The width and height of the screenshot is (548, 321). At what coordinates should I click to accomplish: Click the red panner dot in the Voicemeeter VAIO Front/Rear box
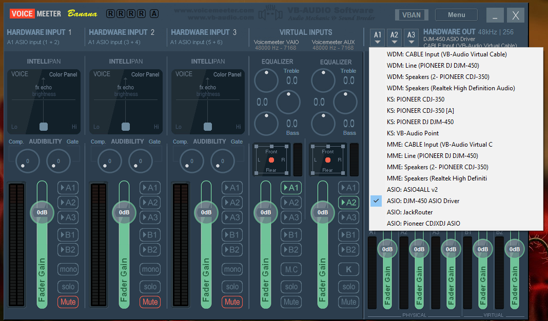(271, 160)
